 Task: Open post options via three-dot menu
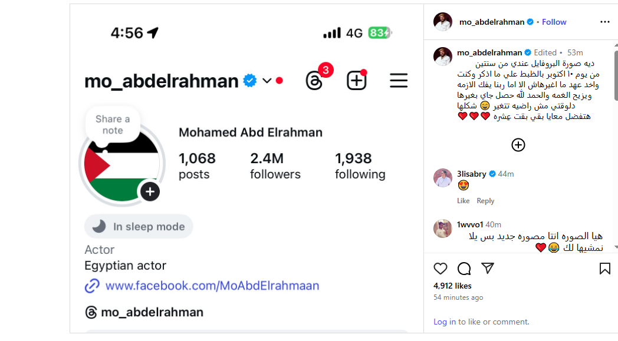605,22
